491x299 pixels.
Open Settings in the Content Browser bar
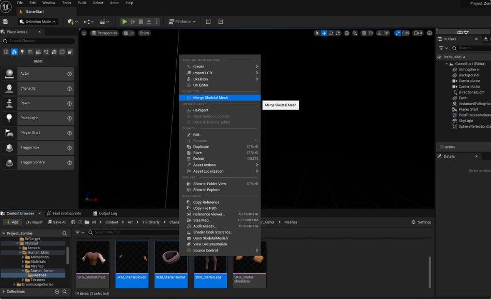tap(422, 222)
